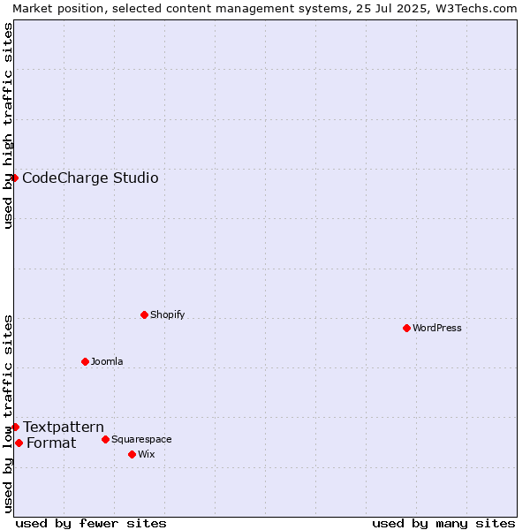Select the "Shopify" label text

(x=168, y=314)
